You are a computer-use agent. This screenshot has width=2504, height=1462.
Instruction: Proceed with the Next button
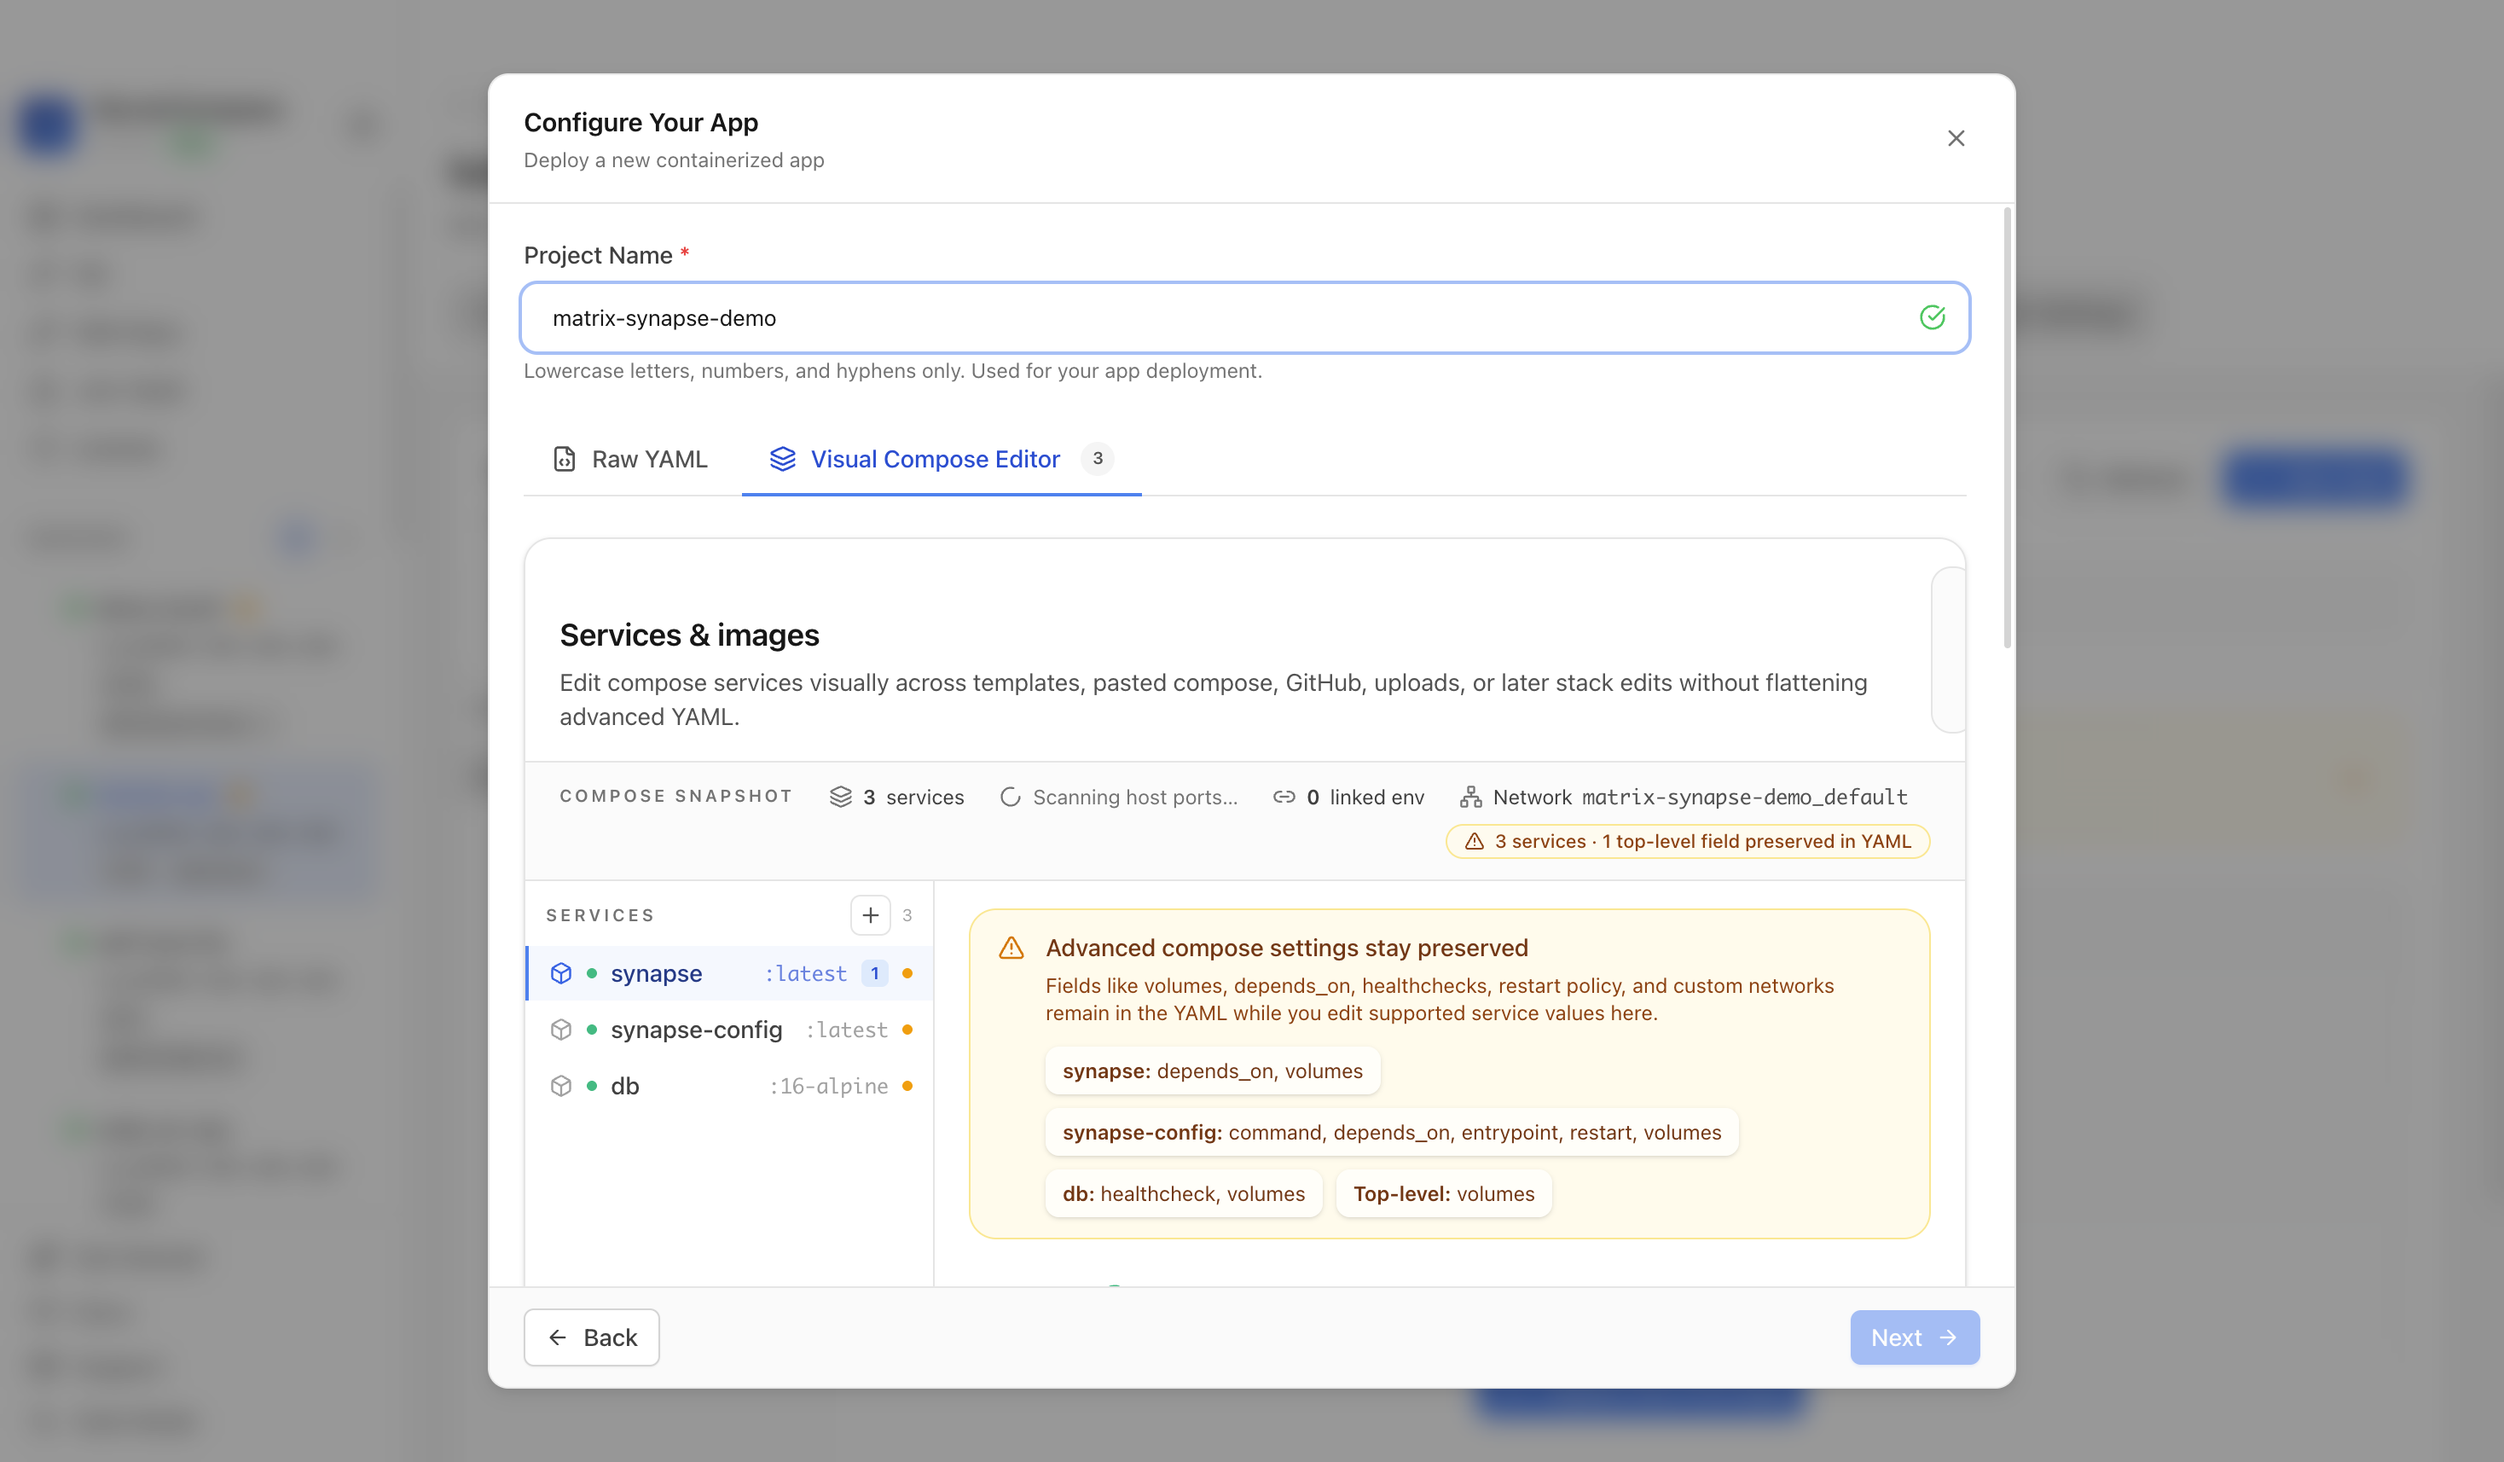(x=1914, y=1337)
